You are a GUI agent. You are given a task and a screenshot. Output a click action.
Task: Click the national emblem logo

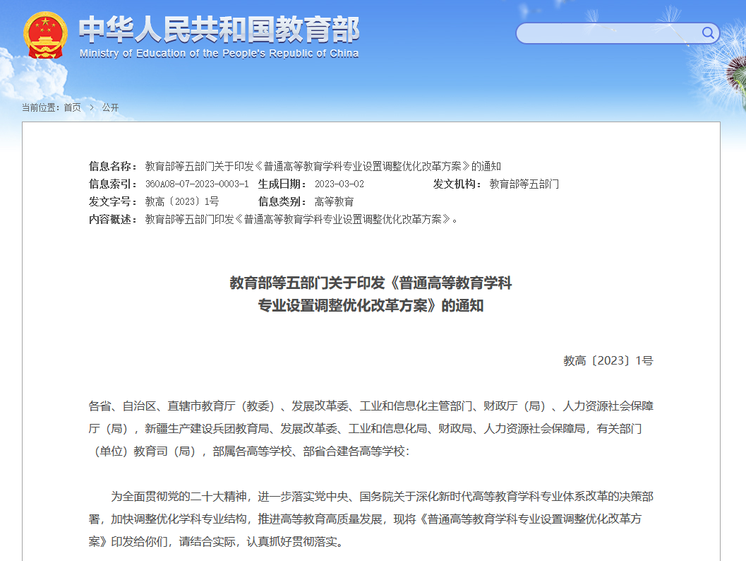45,35
